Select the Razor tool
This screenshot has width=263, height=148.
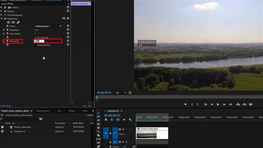[x=98, y=135]
